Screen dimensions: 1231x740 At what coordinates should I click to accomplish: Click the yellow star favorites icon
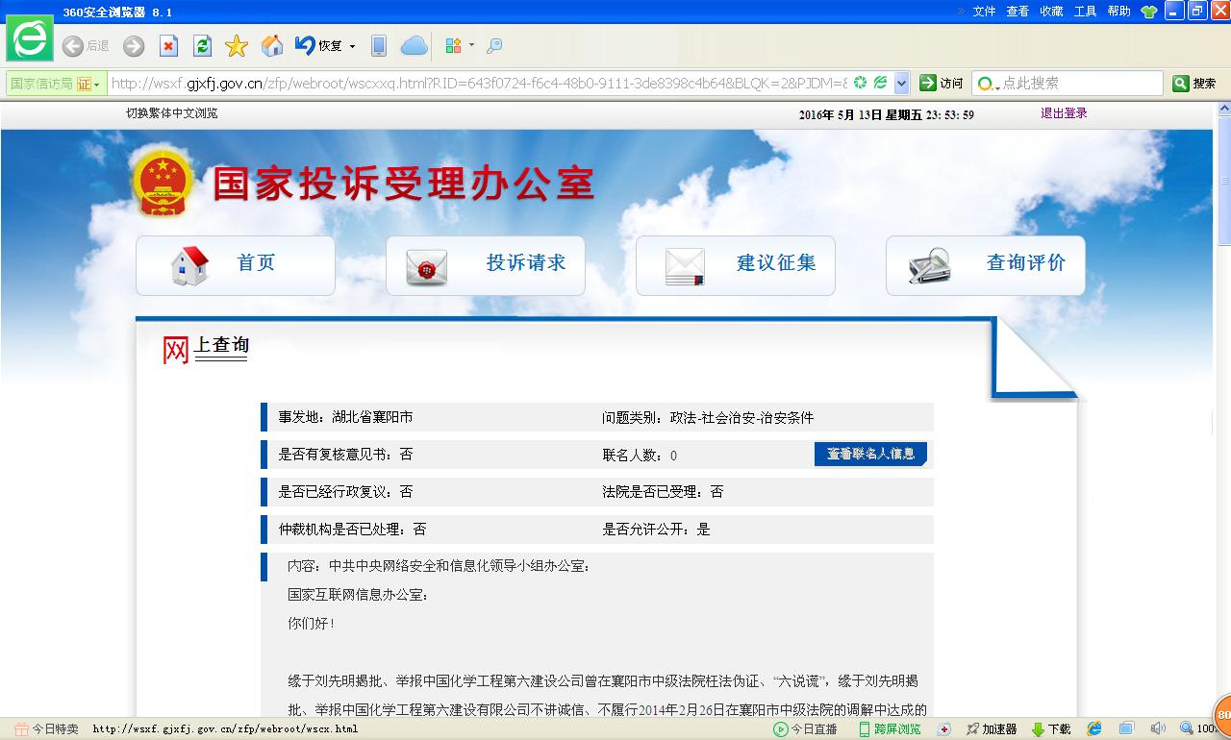coord(237,46)
